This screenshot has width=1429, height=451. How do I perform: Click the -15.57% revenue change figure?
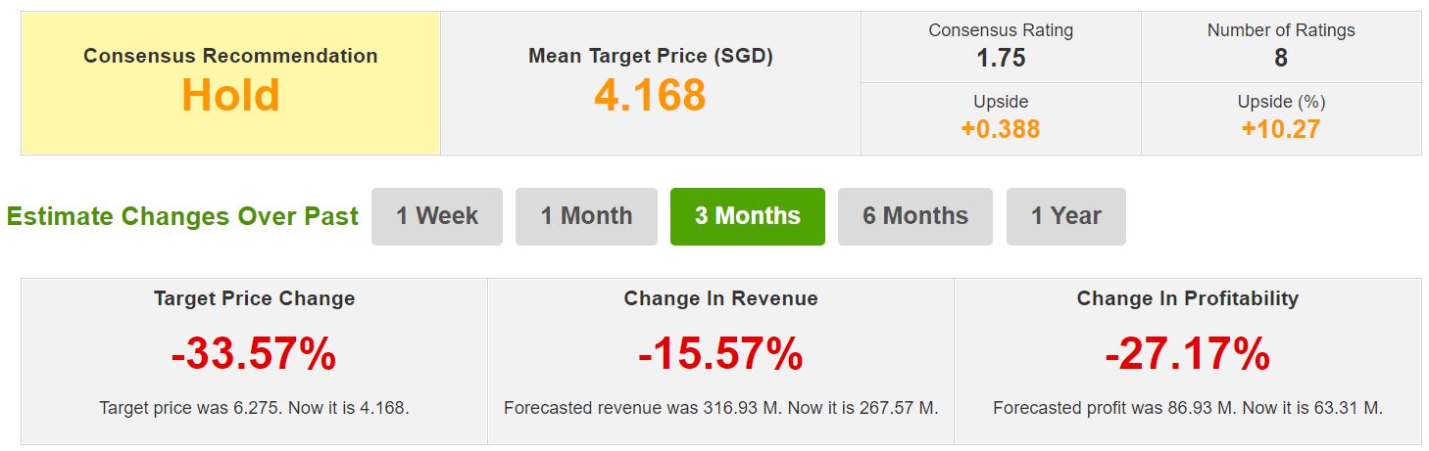pos(720,354)
